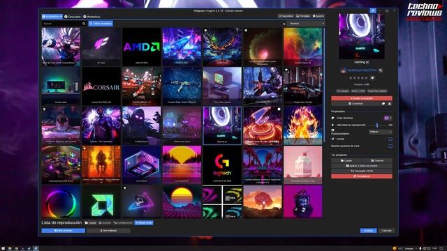Open the theme color swatch
Image resolution: width=447 pixels, height=251 pixels.
[386, 118]
